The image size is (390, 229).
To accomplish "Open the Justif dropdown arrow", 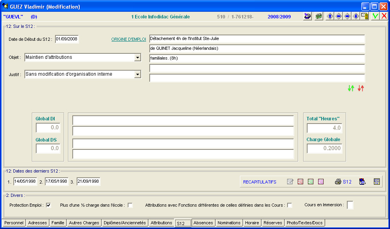I will tap(137, 74).
